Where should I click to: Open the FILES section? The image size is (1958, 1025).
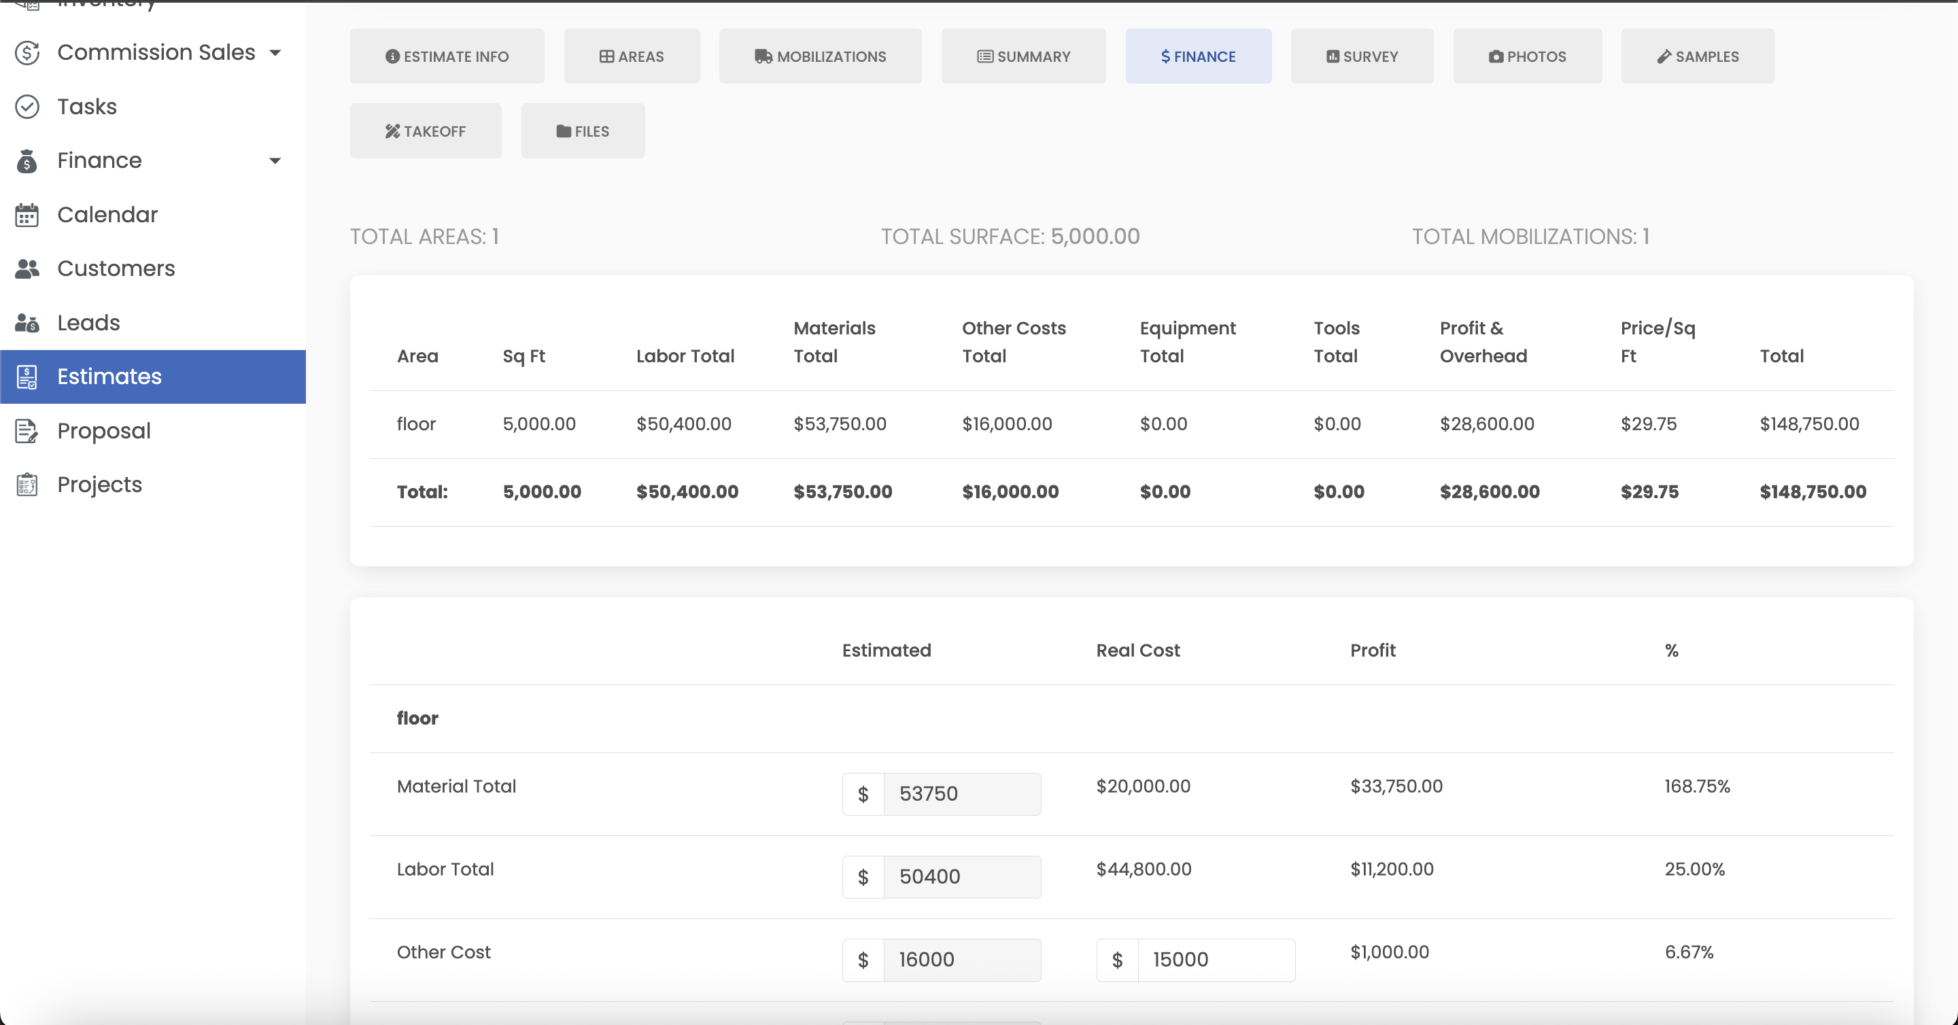(x=582, y=131)
